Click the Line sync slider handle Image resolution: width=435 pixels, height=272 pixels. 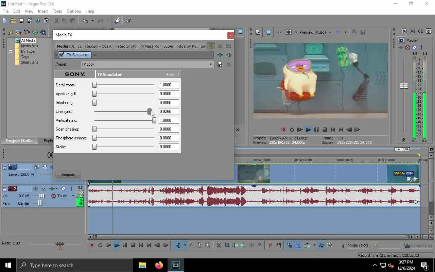click(x=150, y=112)
